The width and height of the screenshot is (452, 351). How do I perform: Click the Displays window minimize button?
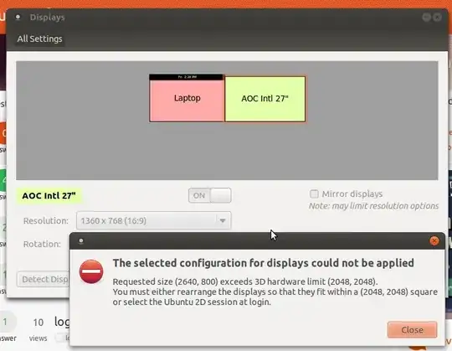(x=426, y=18)
